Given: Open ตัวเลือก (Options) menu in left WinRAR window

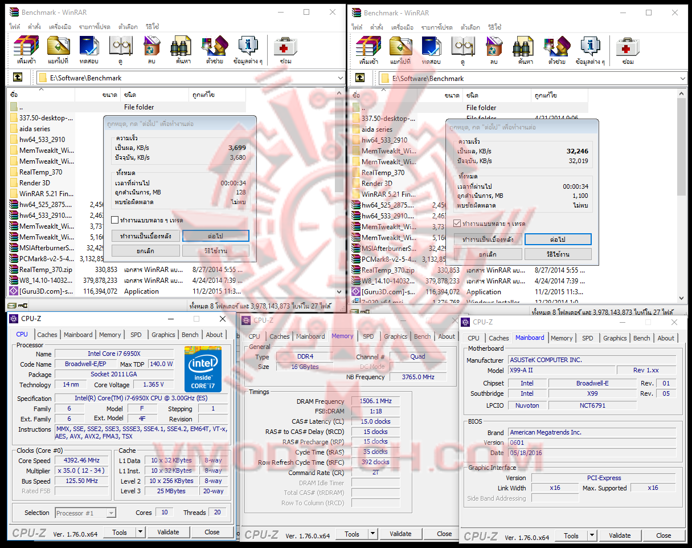Looking at the screenshot, I should [x=128, y=27].
